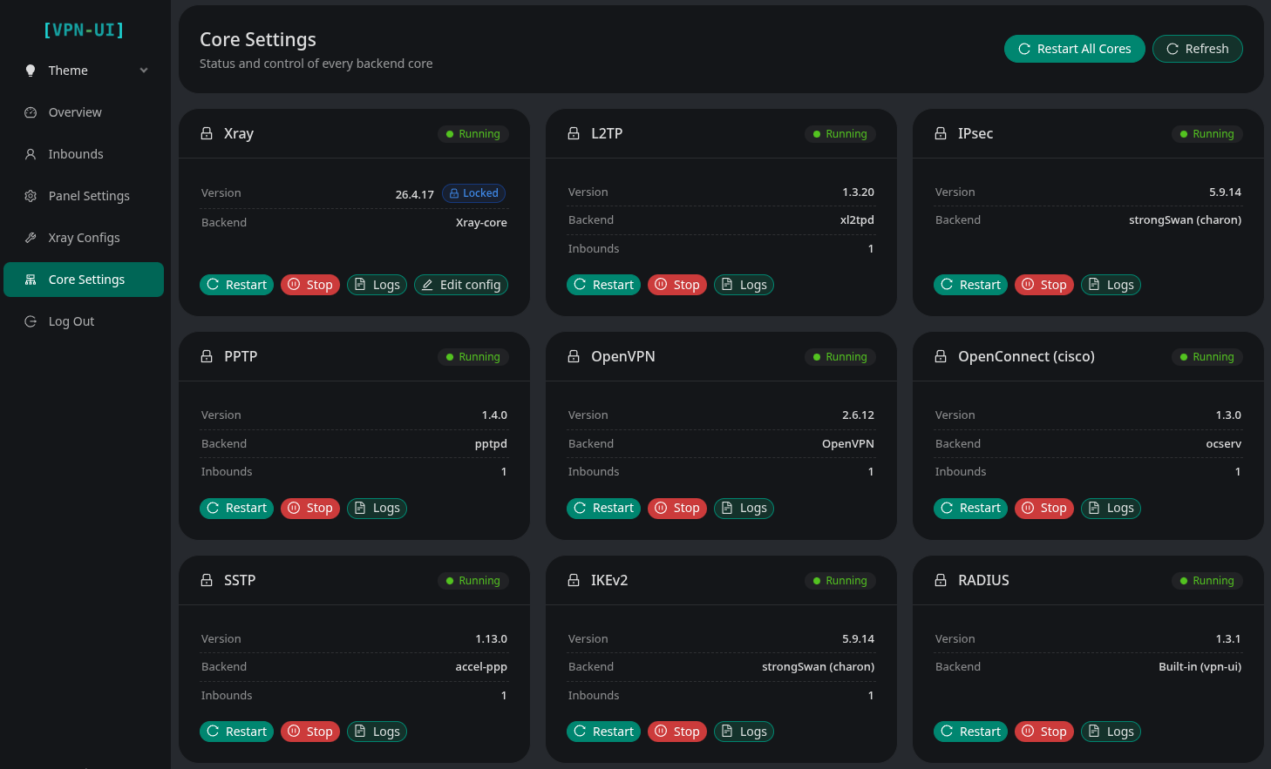Edit the Xray config
The height and width of the screenshot is (769, 1271).
460,285
